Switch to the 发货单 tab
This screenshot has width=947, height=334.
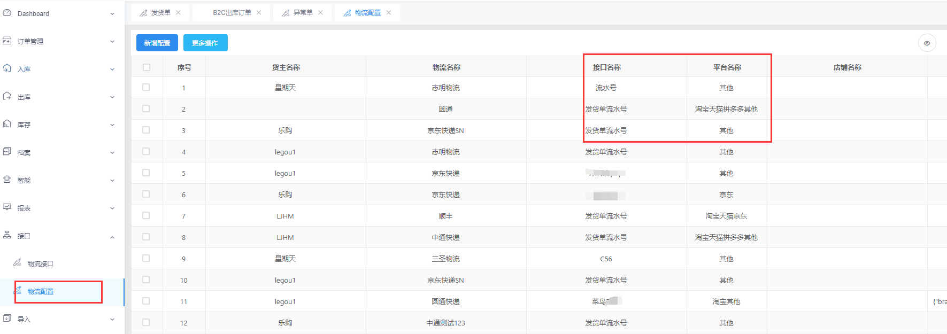point(160,13)
